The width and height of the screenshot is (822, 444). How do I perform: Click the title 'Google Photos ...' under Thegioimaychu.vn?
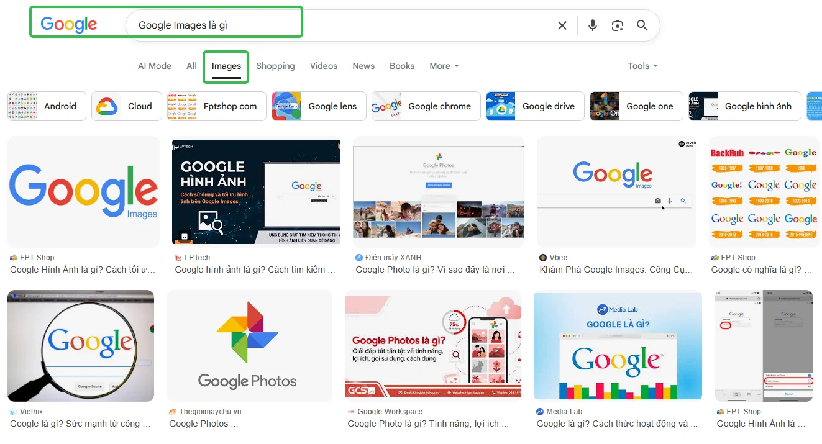pyautogui.click(x=203, y=424)
